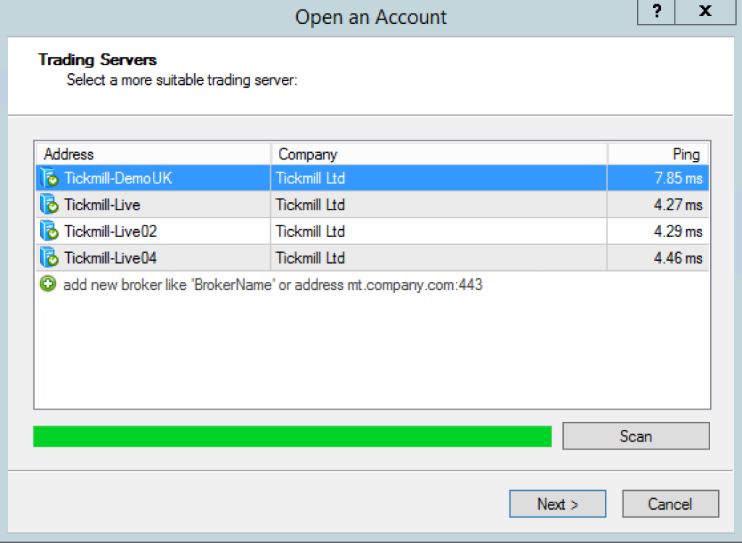Click Tickmill Ltd in the Tickmill-Live row
The height and width of the screenshot is (543, 742).
pyautogui.click(x=310, y=205)
